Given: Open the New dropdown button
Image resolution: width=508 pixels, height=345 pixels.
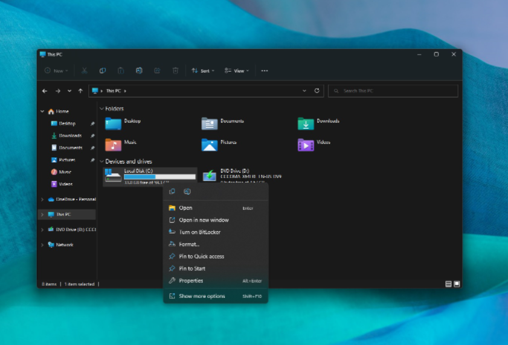Looking at the screenshot, I should (56, 71).
